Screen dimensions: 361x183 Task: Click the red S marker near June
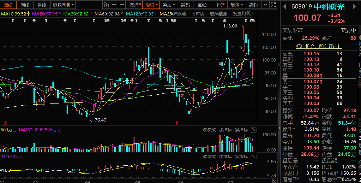point(177,122)
